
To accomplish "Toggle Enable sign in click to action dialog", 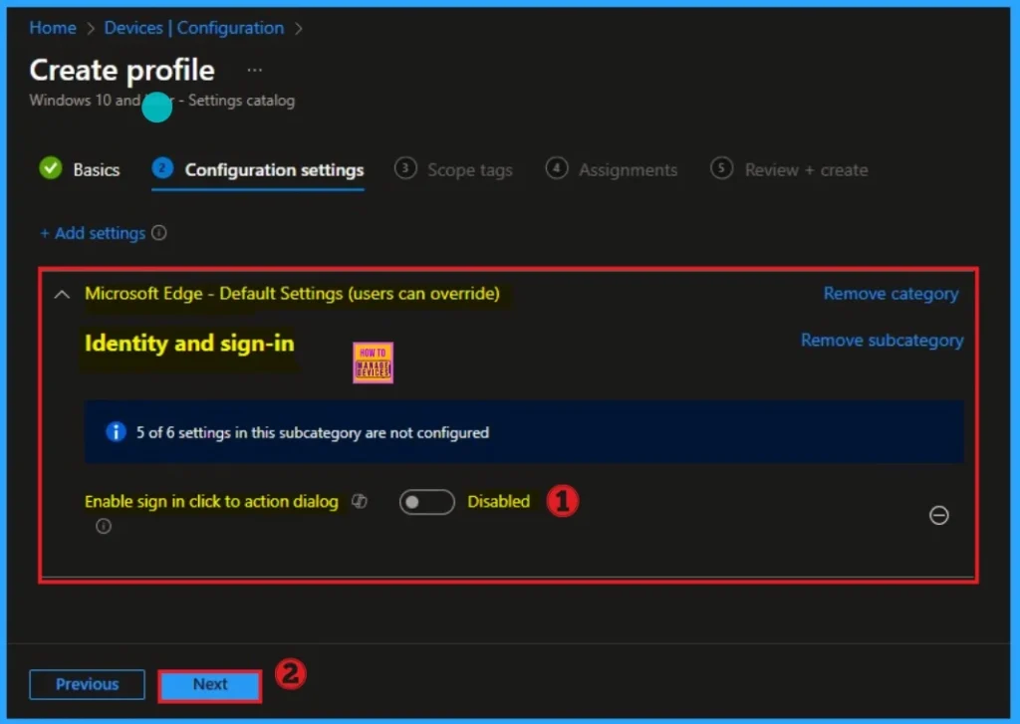I will 426,502.
